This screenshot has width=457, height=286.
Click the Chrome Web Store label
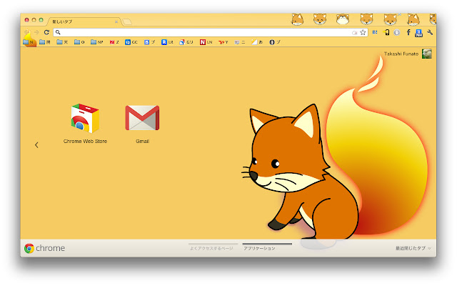click(x=85, y=142)
